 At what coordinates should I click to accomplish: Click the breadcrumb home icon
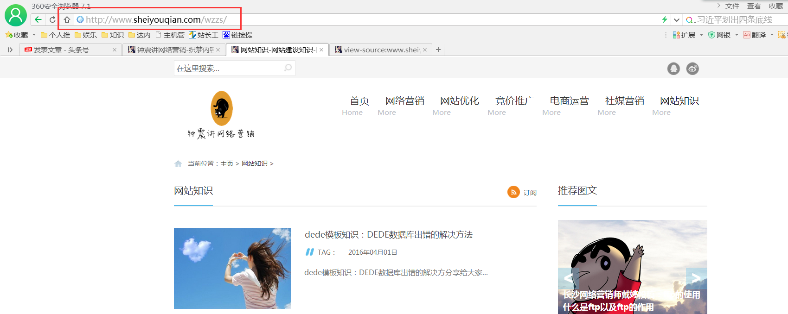pos(178,163)
